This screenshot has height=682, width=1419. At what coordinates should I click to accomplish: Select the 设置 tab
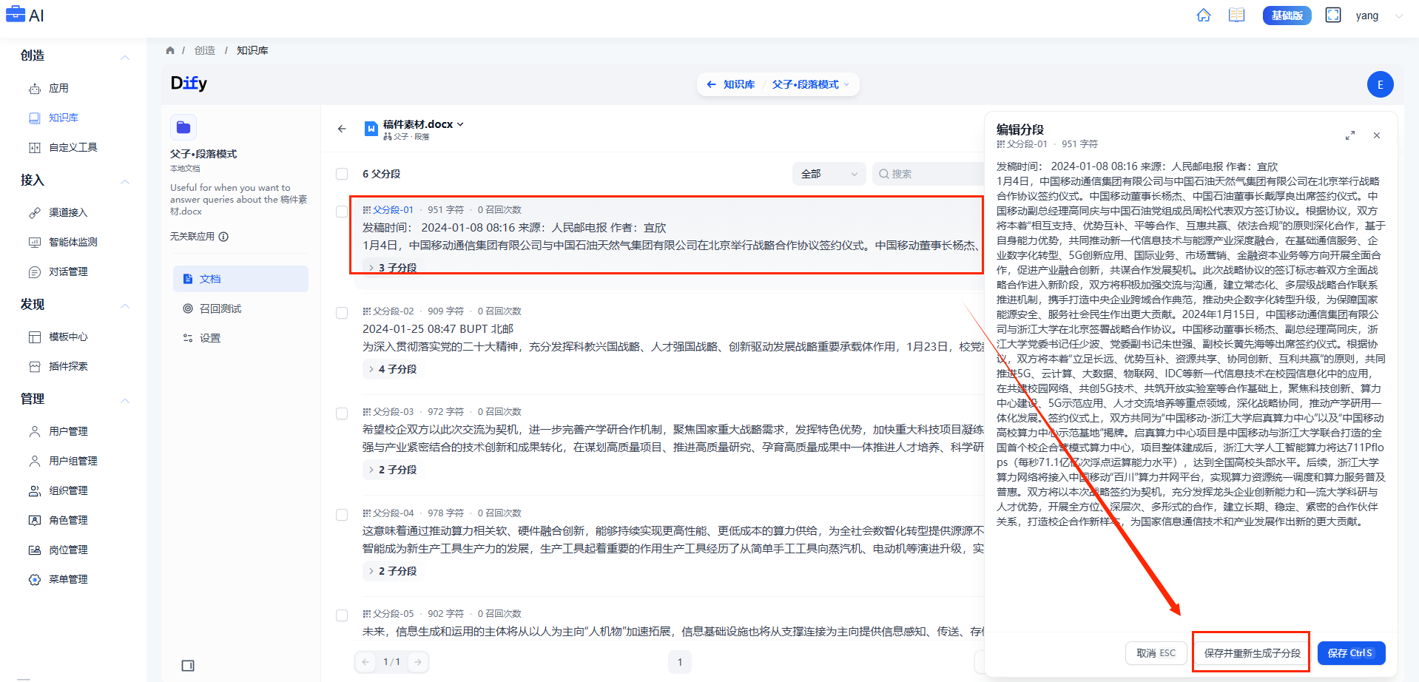(x=240, y=338)
